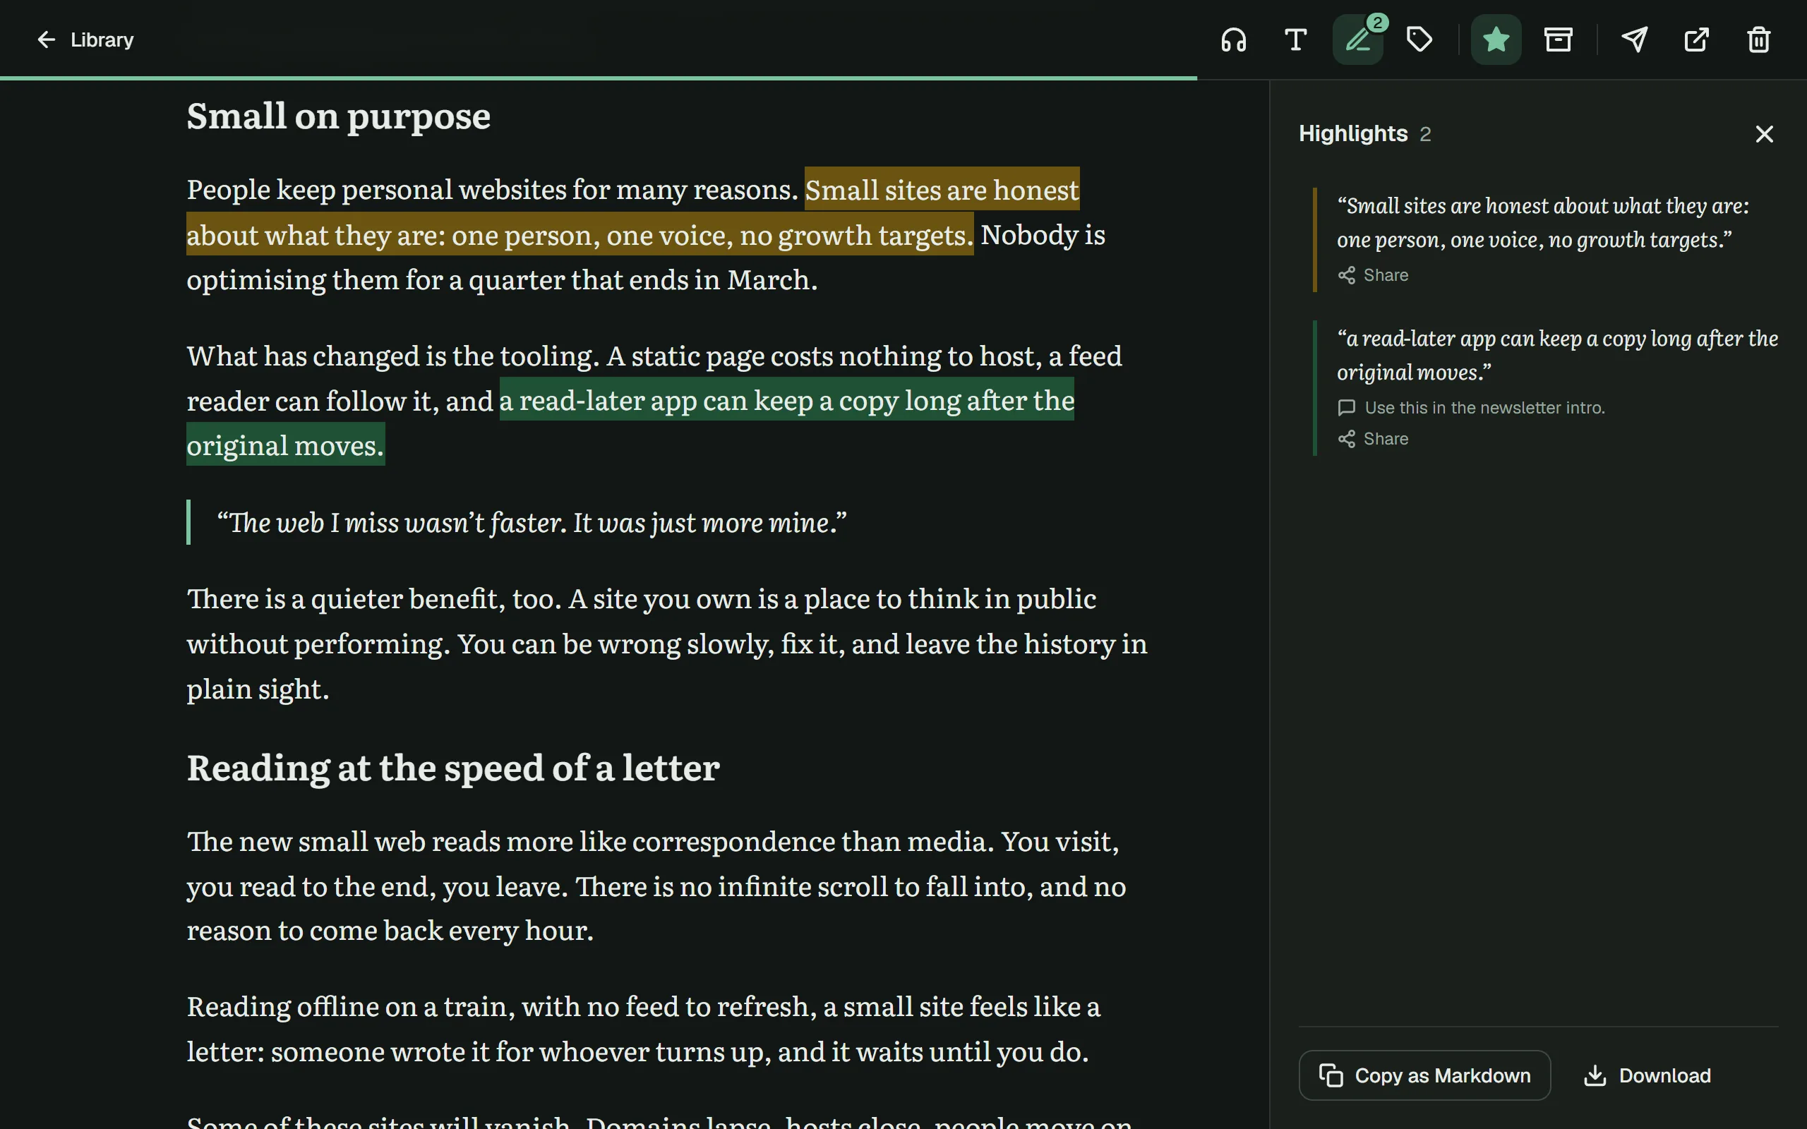
Task: Close the Highlights panel
Action: click(1765, 134)
